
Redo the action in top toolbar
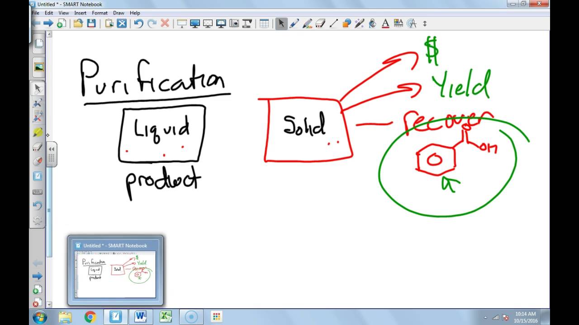pos(152,23)
